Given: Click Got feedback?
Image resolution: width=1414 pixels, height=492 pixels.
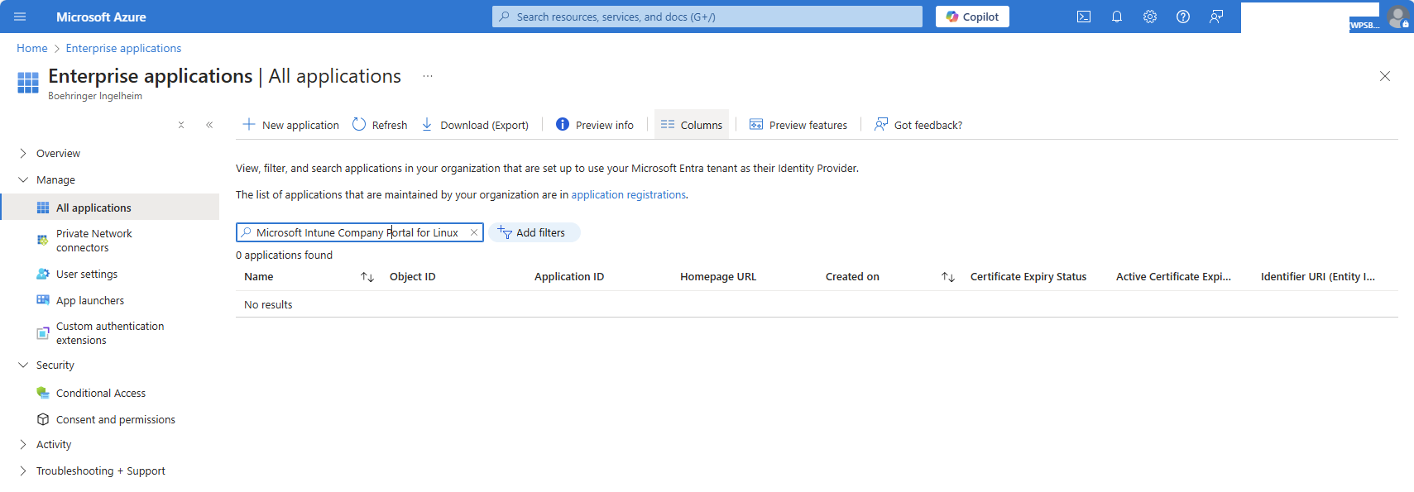Looking at the screenshot, I should pos(918,125).
